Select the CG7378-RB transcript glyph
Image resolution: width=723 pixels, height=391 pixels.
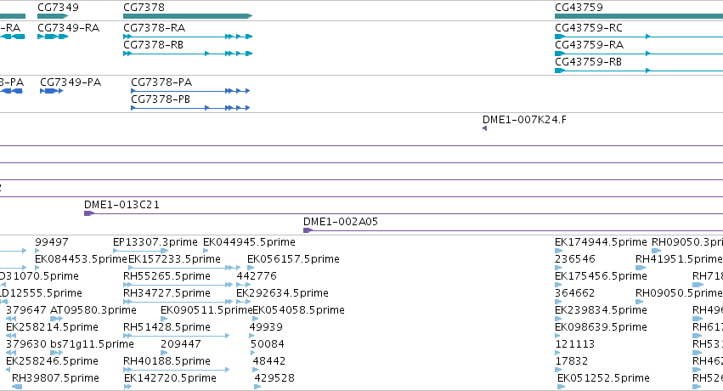click(188, 54)
